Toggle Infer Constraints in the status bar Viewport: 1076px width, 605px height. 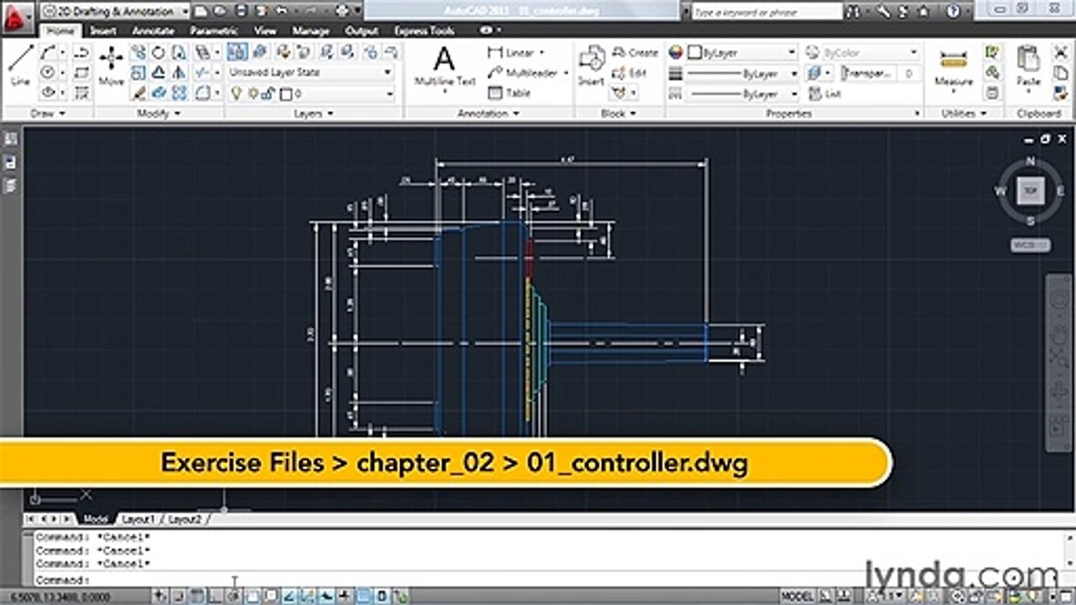tap(161, 596)
